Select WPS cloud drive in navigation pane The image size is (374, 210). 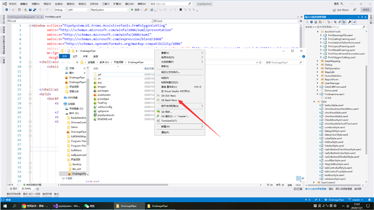(71, 98)
